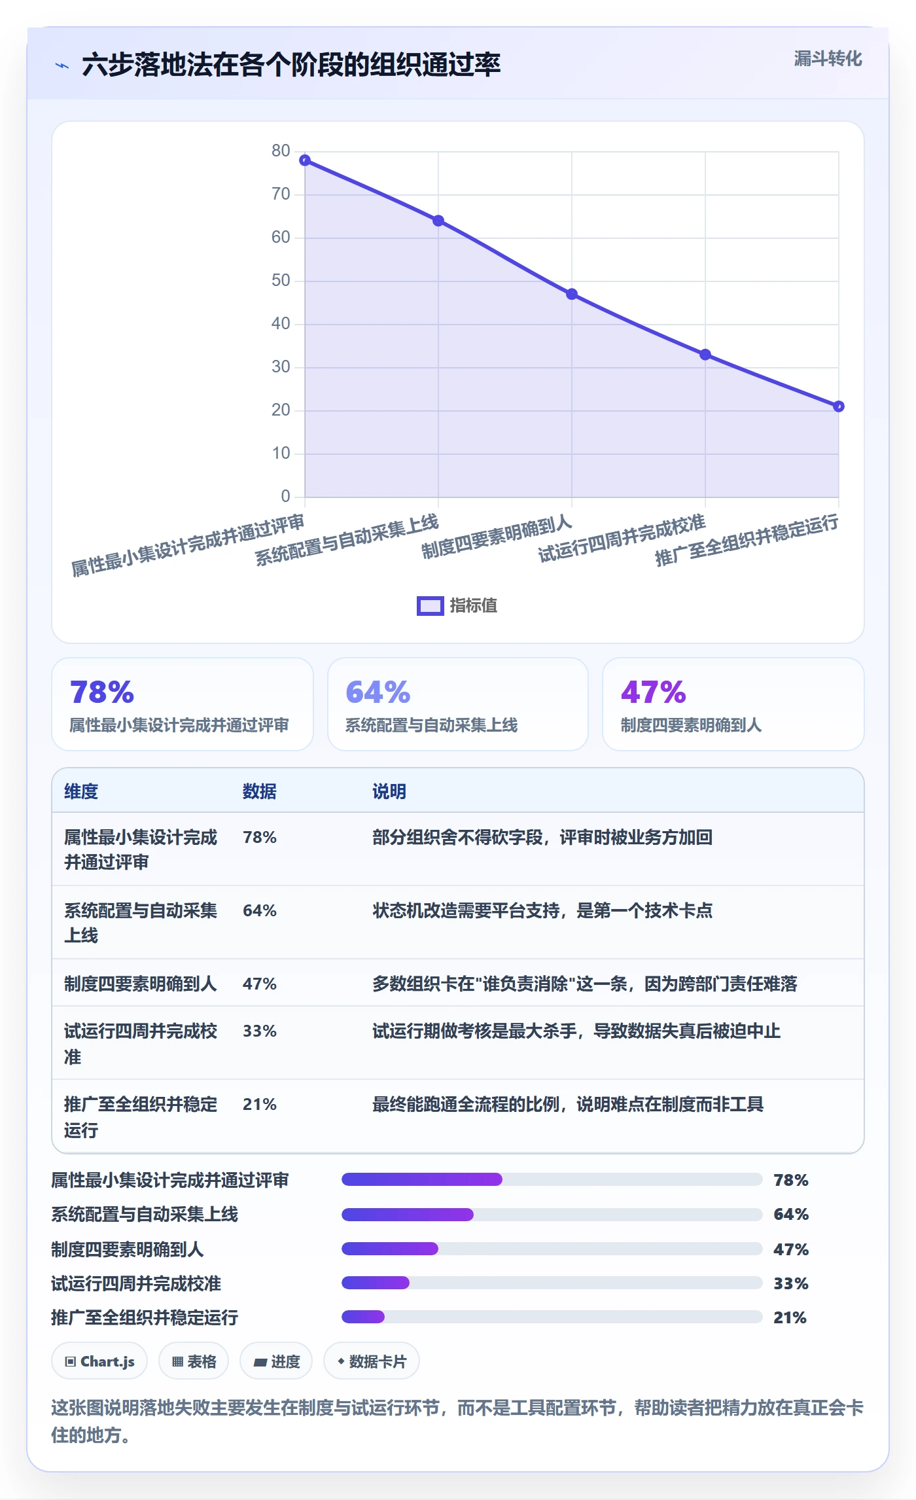
Task: Select the chart data point at 33
Action: (705, 355)
